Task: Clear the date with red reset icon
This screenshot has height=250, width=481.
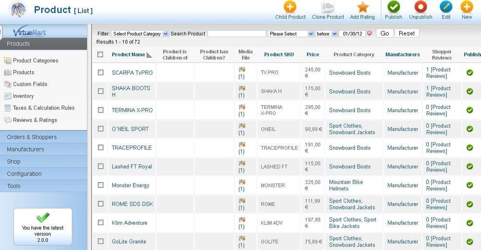Action: [x=369, y=33]
